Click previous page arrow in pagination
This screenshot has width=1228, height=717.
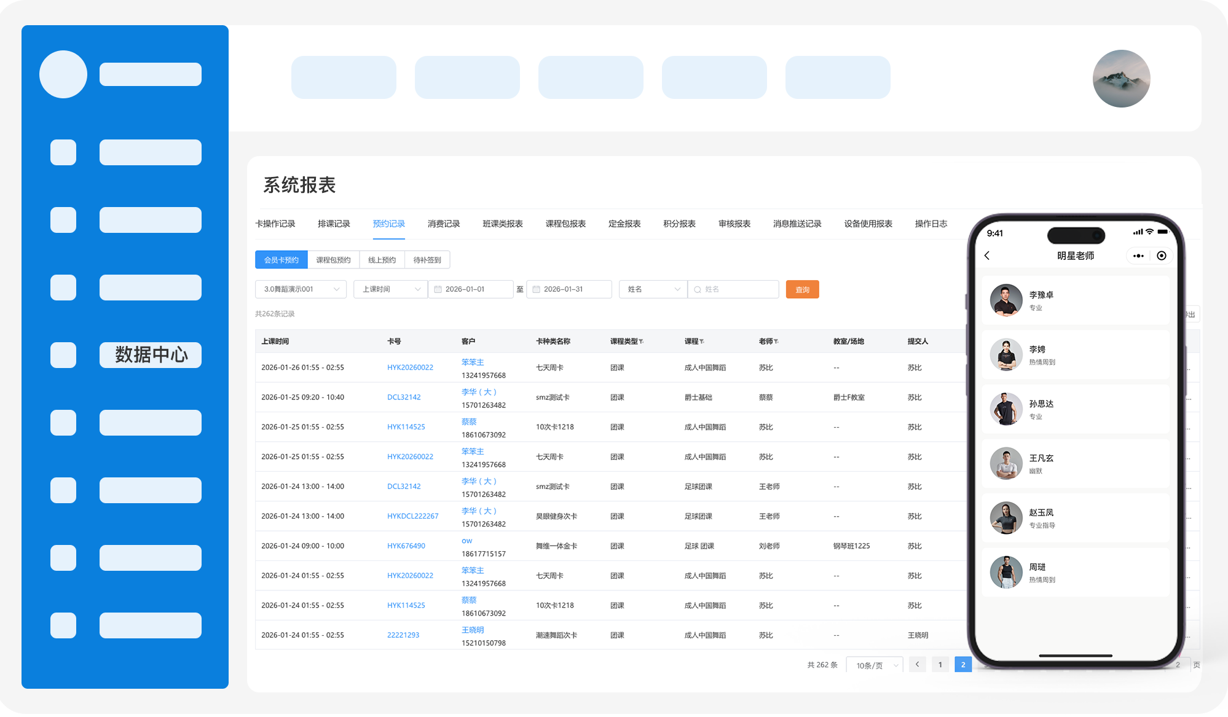pos(917,664)
